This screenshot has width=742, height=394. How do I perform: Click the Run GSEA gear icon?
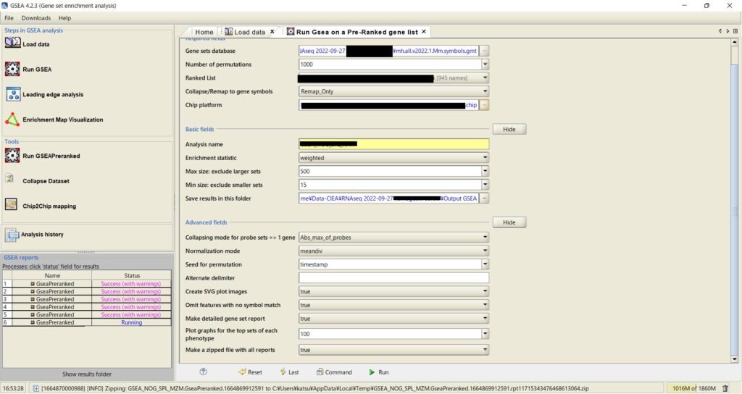point(12,69)
